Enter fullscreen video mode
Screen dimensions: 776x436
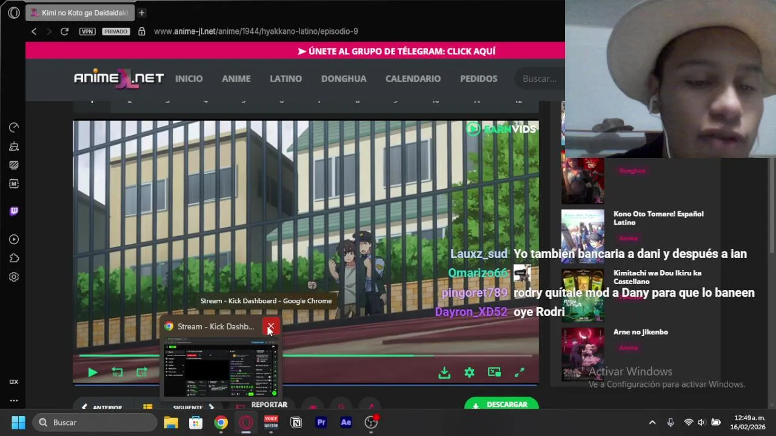tap(520, 372)
